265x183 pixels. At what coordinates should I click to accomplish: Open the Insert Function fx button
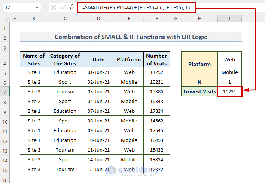[71, 7]
